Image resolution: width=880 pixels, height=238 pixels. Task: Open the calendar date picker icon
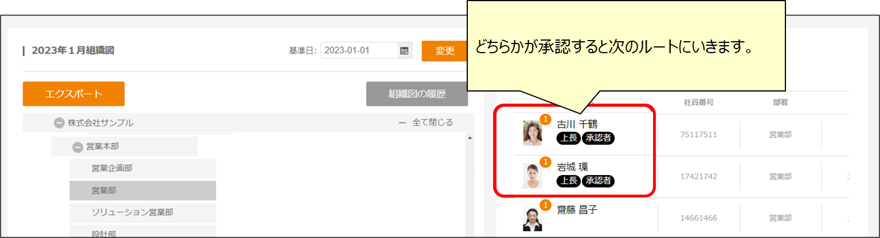pos(404,51)
